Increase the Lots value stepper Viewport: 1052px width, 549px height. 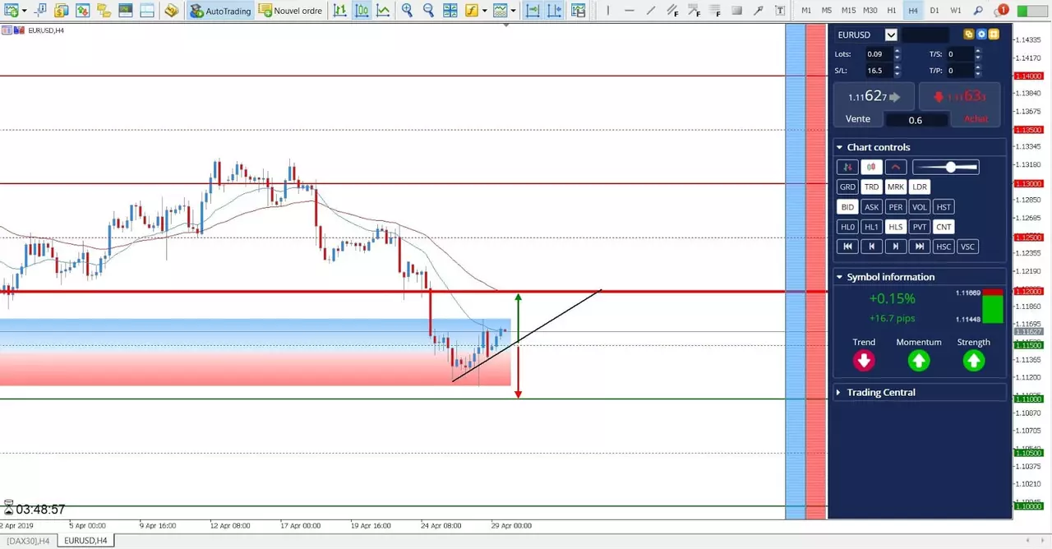[897, 51]
